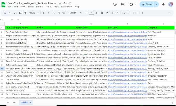
Task: Print the spreadsheet
Action: pyautogui.click(x=20, y=13)
